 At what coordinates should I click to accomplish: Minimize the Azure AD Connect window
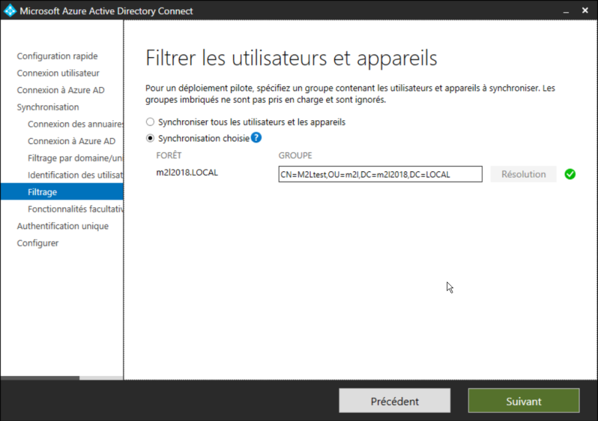tap(566, 11)
